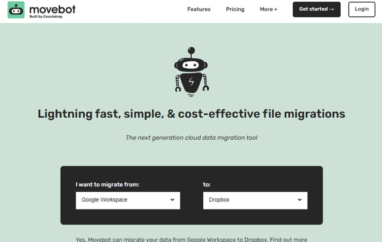
Task: Click the 'to:' label above Dropbox
Action: (207, 184)
